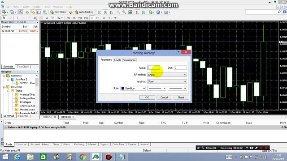This screenshot has height=161, width=287.
Task: Open the Account History terminal tab
Action: click(39, 144)
